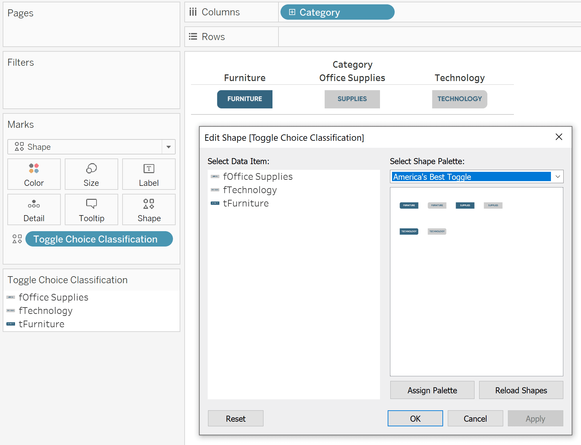Open the Size marks card
Screen dimensions: 581x445
pyautogui.click(x=91, y=174)
